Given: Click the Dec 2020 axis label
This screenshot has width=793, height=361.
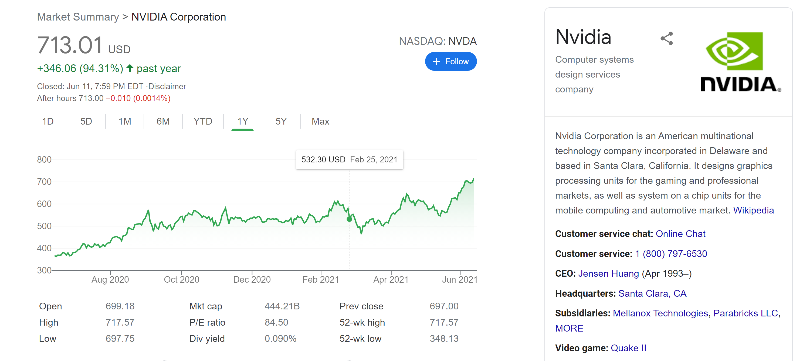Looking at the screenshot, I should [x=252, y=280].
